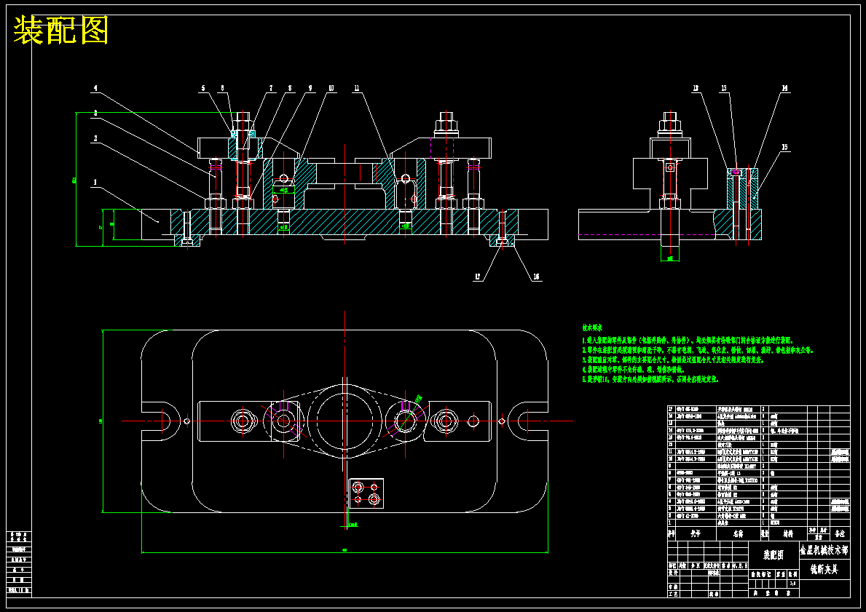
Task: Click 装配图 inside the title block
Action: (774, 555)
